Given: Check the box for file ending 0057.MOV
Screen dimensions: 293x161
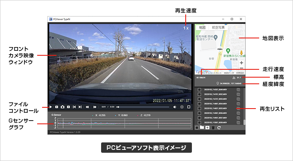Looking at the screenshot, I should [199, 118].
